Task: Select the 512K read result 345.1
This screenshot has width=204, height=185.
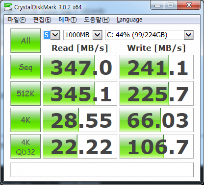Action: click(80, 93)
